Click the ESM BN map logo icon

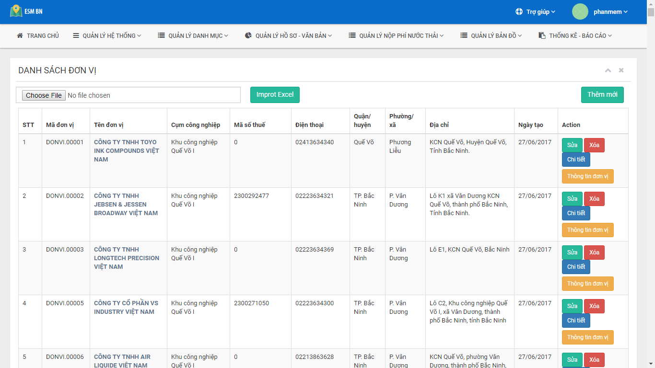16,11
